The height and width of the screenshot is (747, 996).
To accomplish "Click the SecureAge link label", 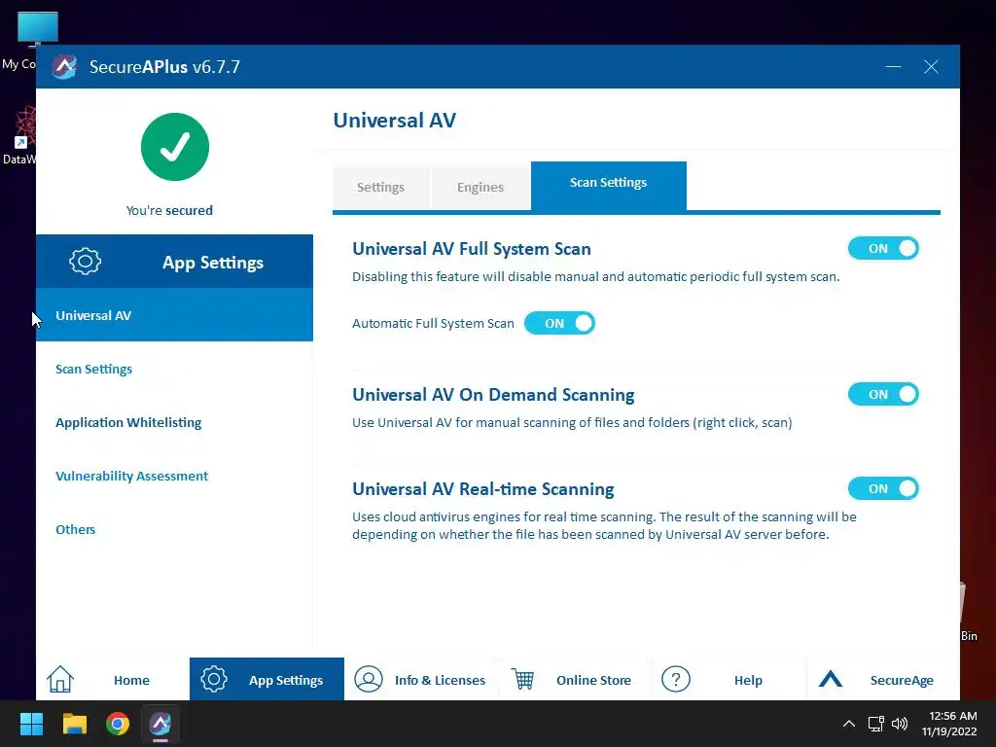I will click(902, 680).
